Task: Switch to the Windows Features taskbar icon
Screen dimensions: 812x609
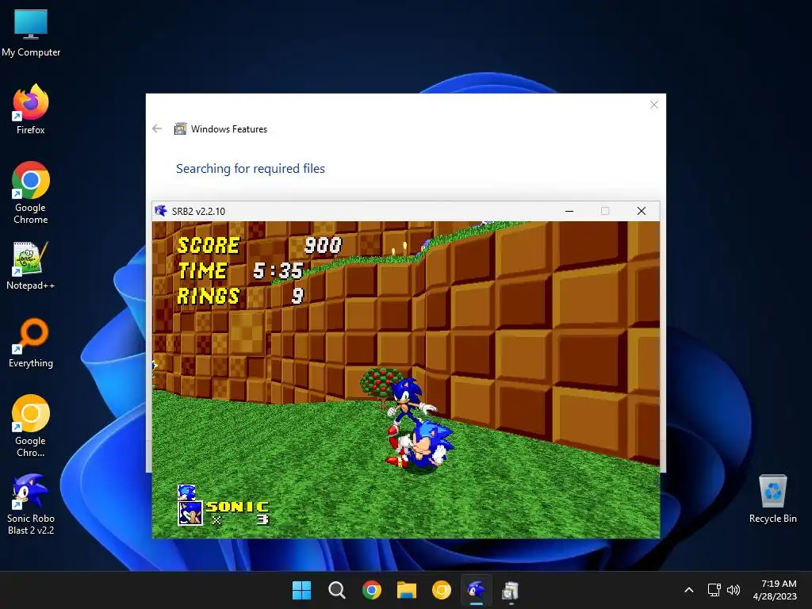Action: 511,591
